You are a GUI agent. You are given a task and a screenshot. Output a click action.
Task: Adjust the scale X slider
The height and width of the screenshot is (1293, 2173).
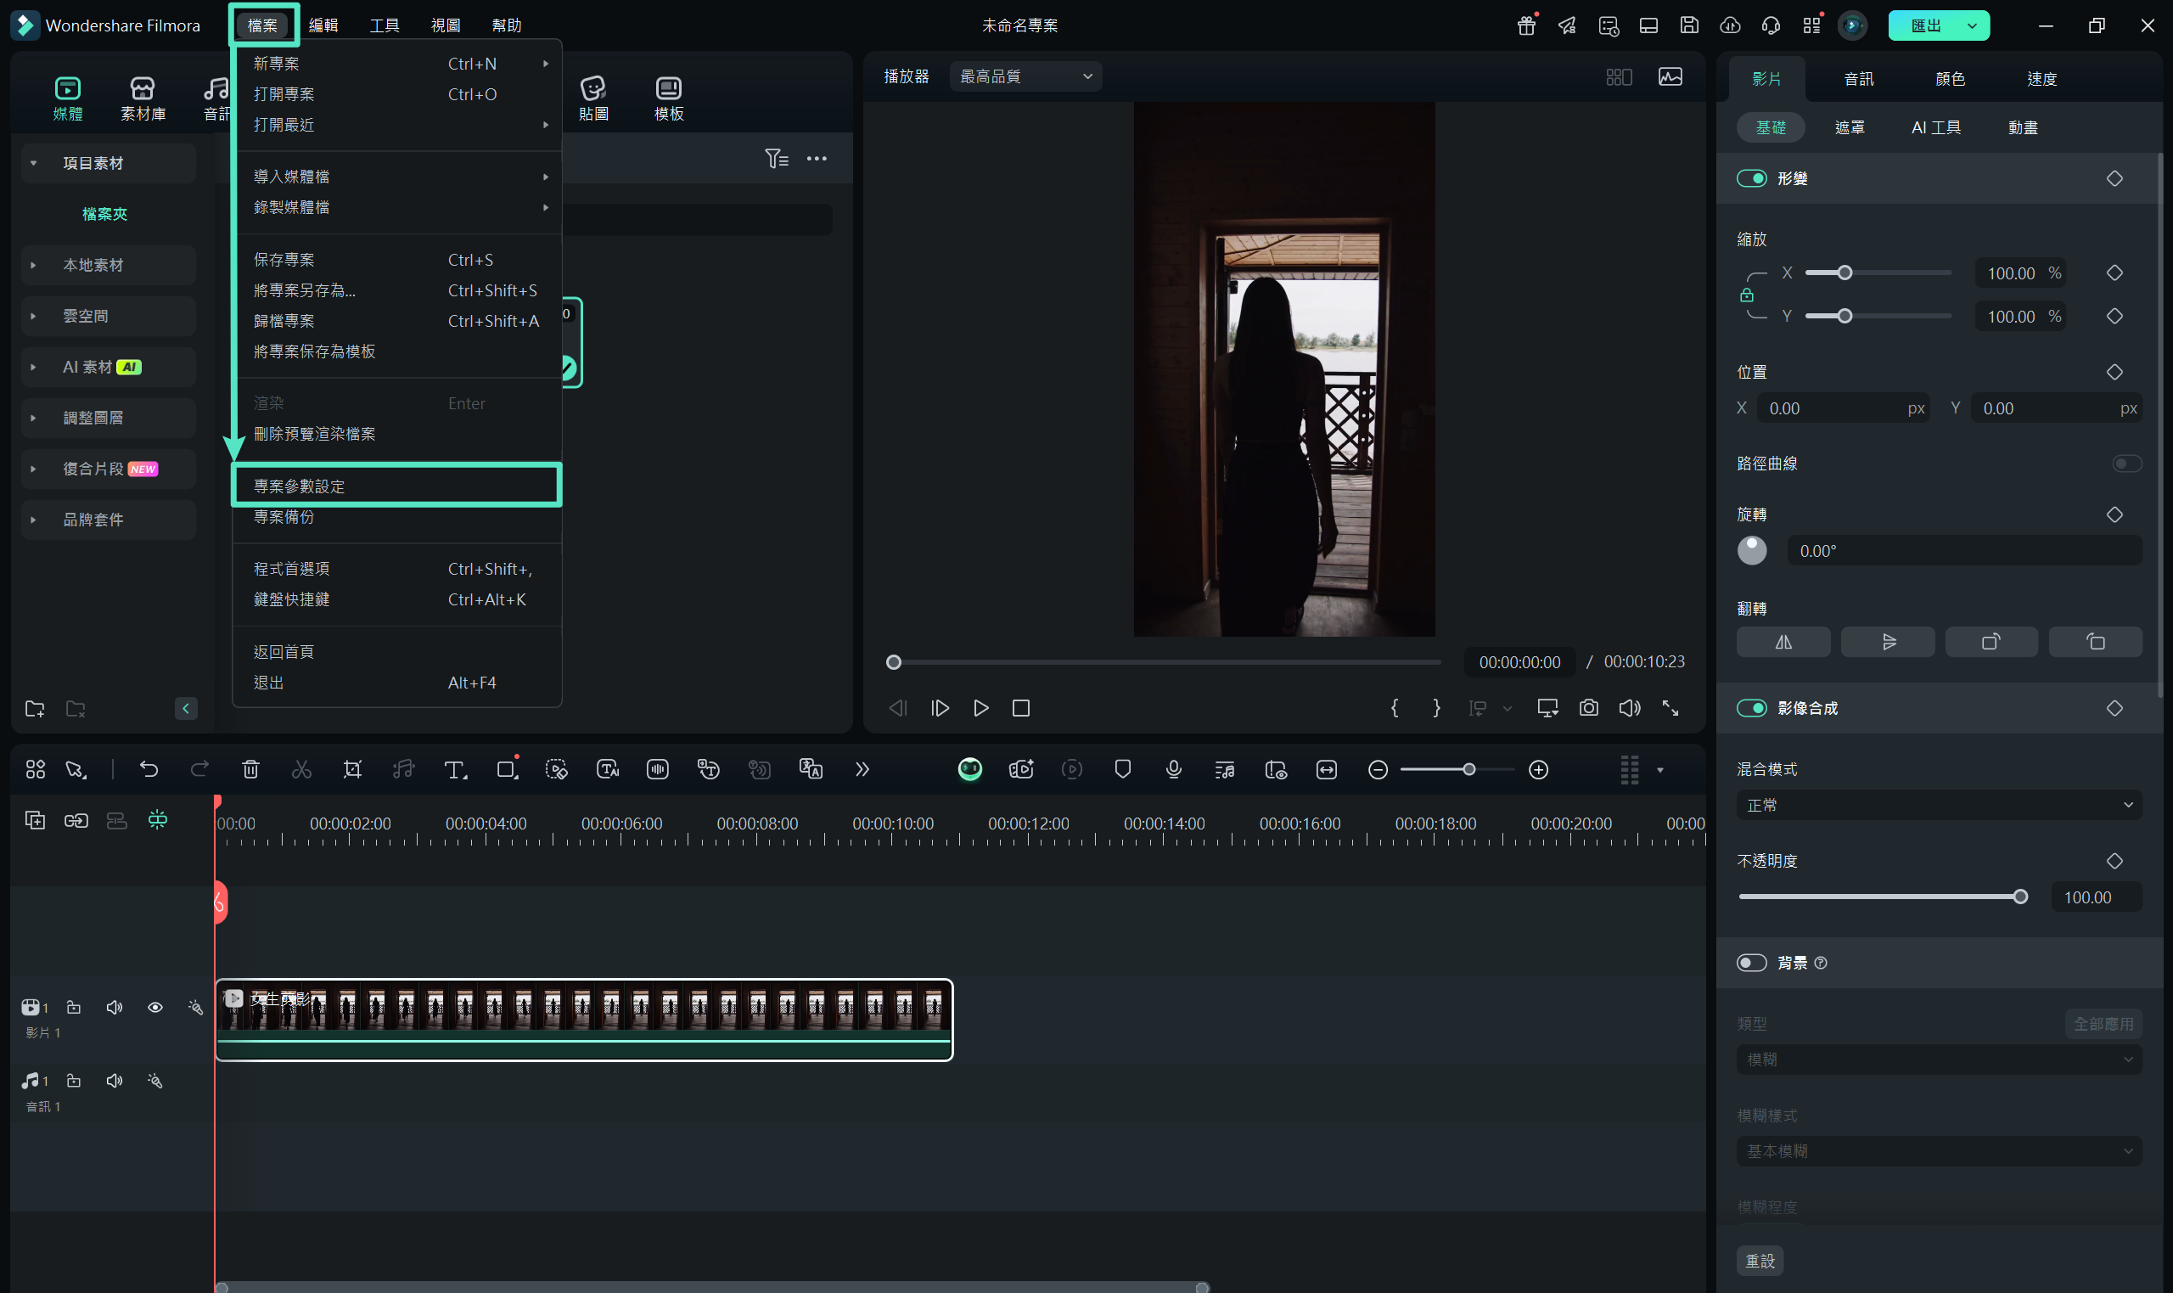pyautogui.click(x=1878, y=273)
